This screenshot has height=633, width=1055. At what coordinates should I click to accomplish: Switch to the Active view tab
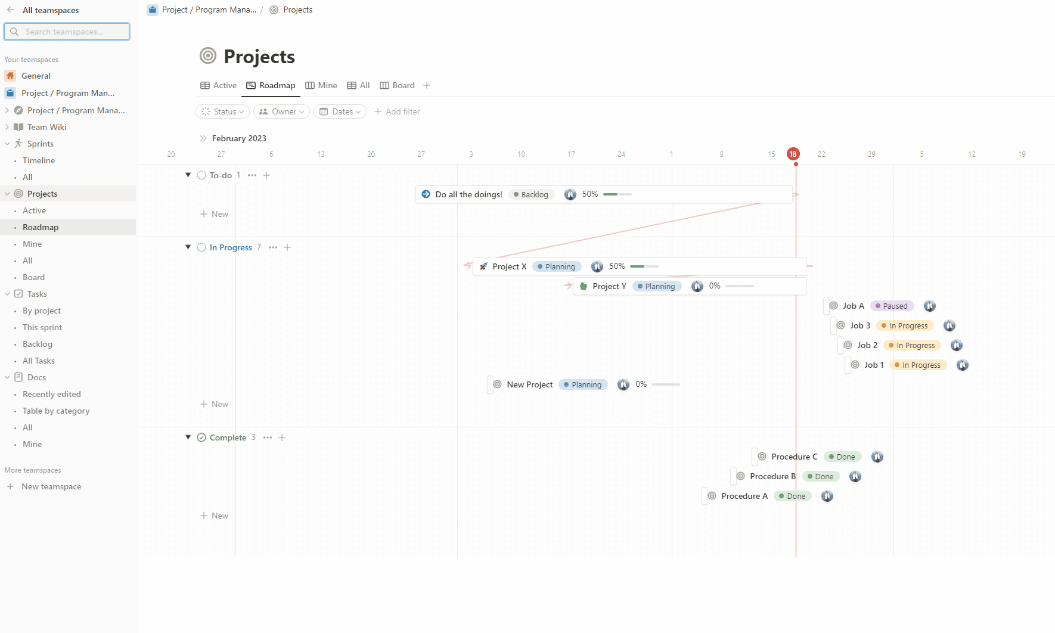pyautogui.click(x=219, y=86)
